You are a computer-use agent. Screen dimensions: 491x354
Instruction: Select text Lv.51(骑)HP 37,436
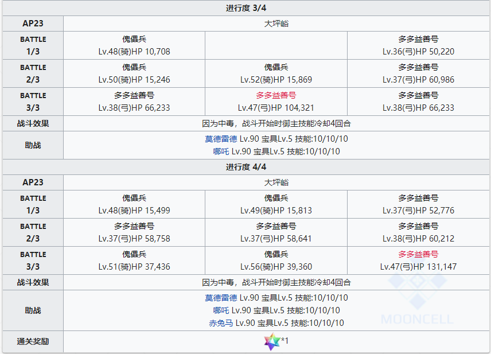[134, 267]
